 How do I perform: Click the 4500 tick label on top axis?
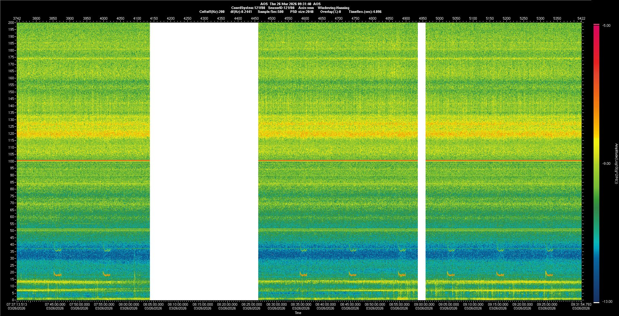pos(271,19)
